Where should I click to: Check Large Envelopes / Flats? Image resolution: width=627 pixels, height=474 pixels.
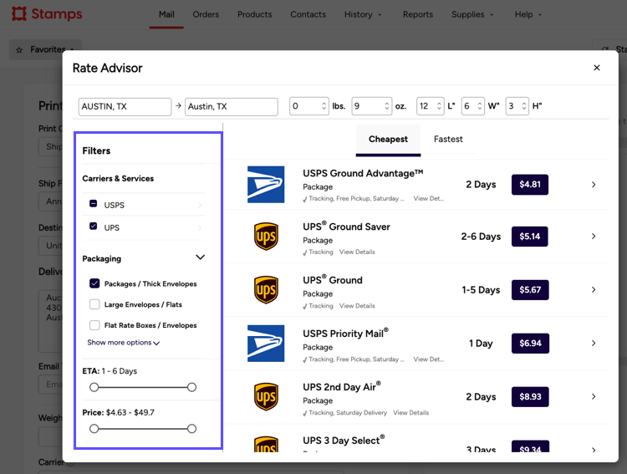coord(94,304)
